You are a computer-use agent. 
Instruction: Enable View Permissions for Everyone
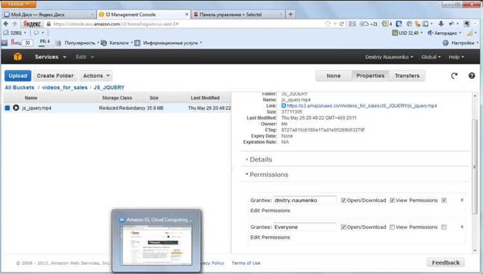[x=392, y=227]
